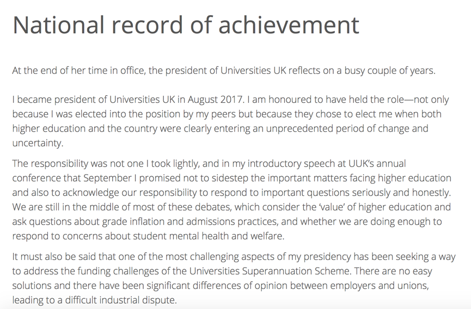Click the subtitle about president of Universities UK
Screen dimensions: 471x309
224,71
